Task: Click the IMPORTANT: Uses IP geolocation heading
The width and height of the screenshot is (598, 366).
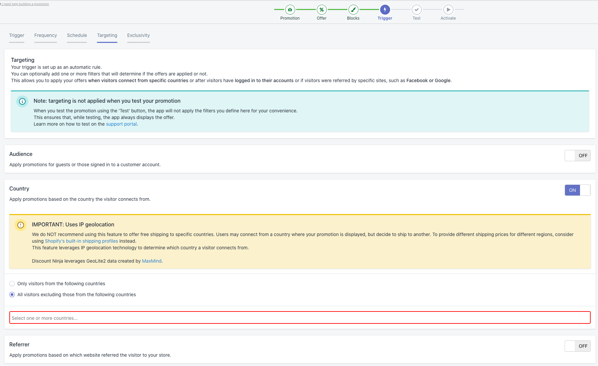Action: point(73,224)
